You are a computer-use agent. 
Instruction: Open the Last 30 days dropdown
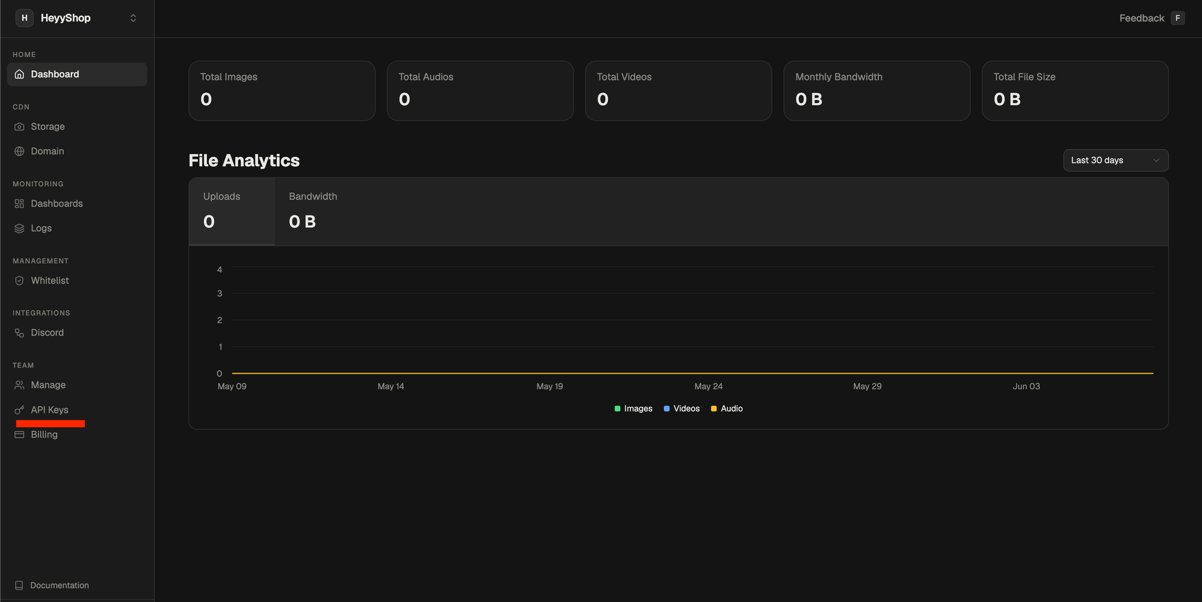(x=1115, y=160)
